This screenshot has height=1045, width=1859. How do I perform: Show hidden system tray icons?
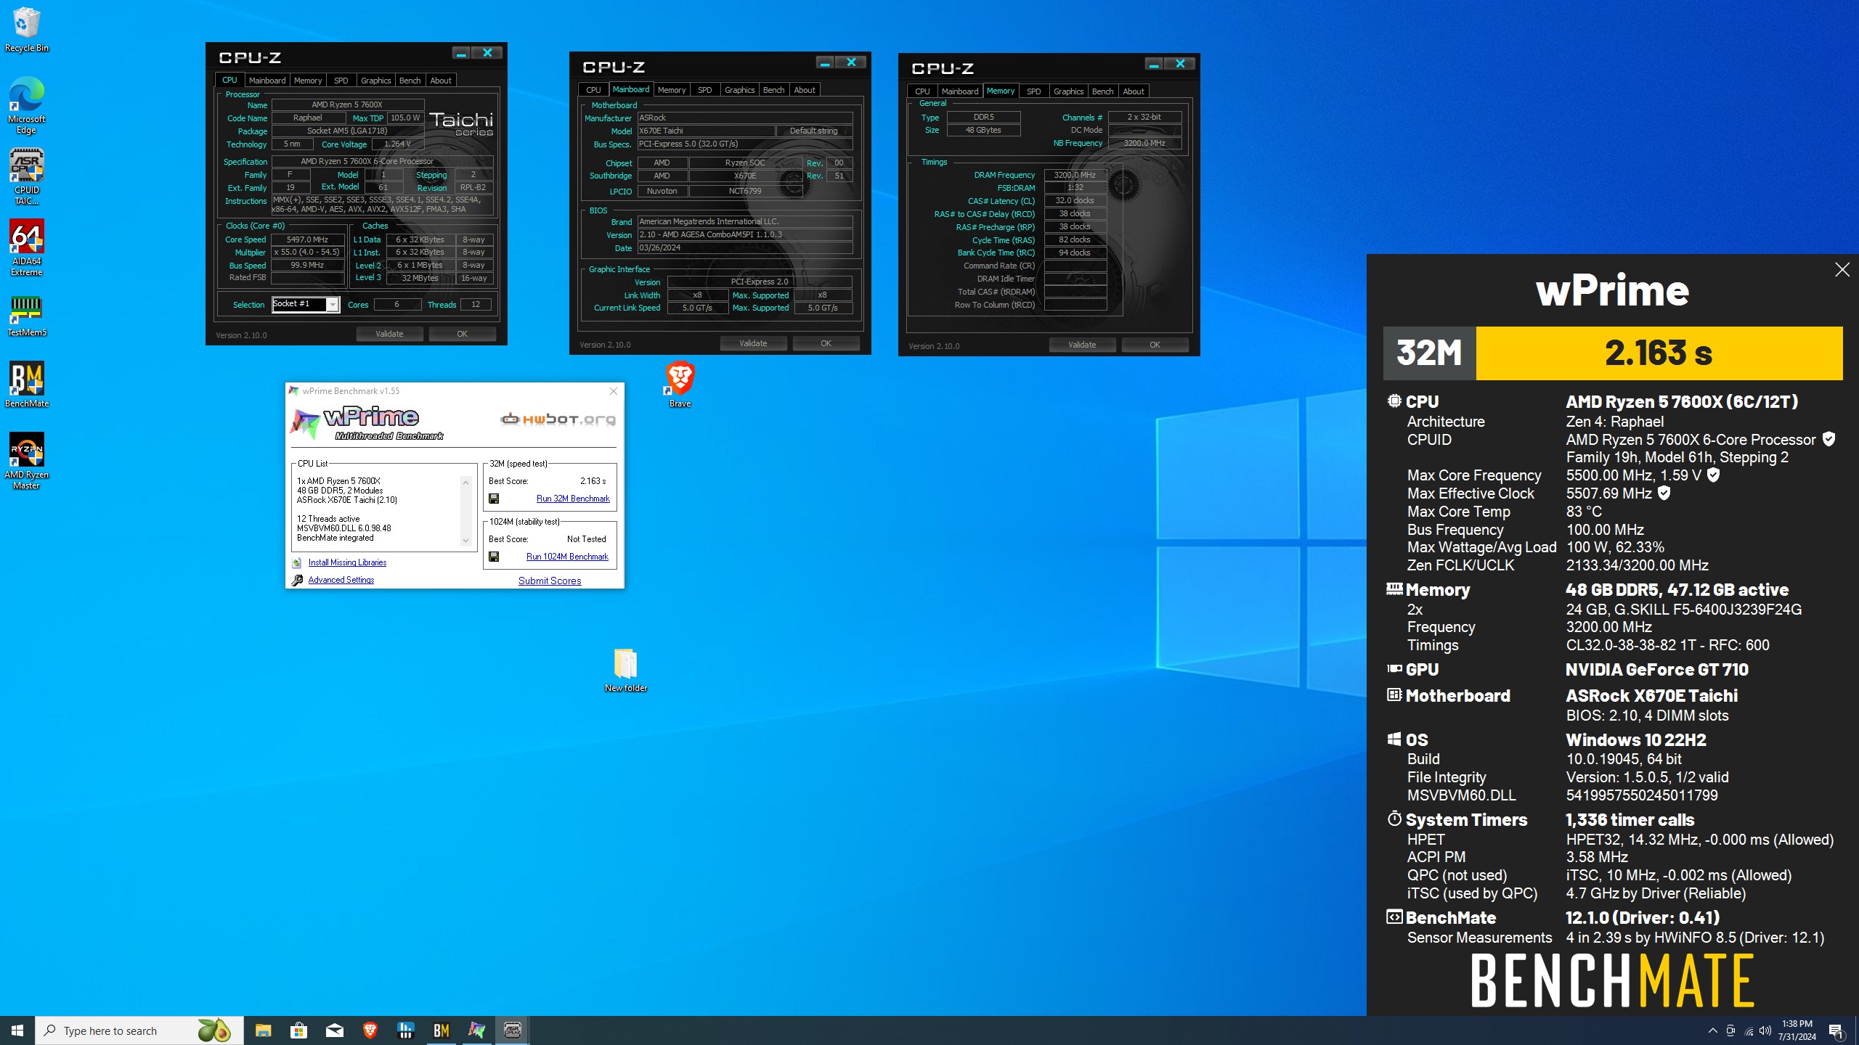tap(1712, 1030)
